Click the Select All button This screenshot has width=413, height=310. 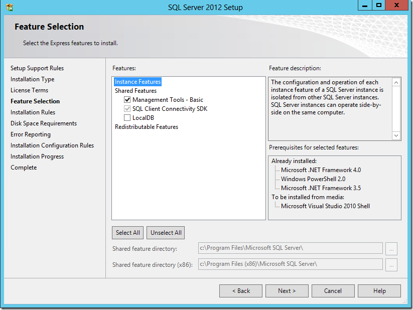128,233
